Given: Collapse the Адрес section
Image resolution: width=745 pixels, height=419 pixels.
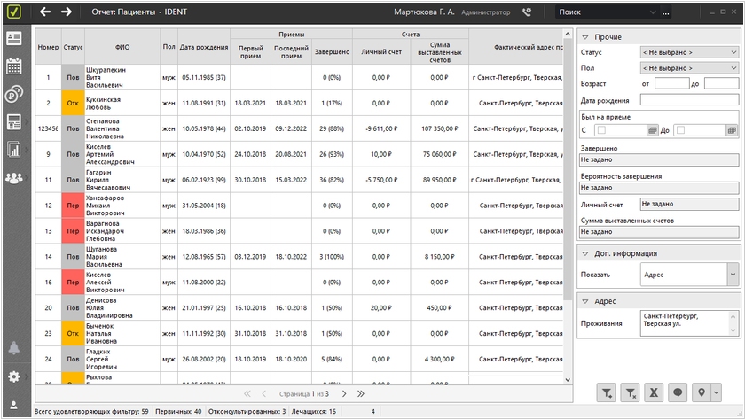Looking at the screenshot, I should 585,301.
